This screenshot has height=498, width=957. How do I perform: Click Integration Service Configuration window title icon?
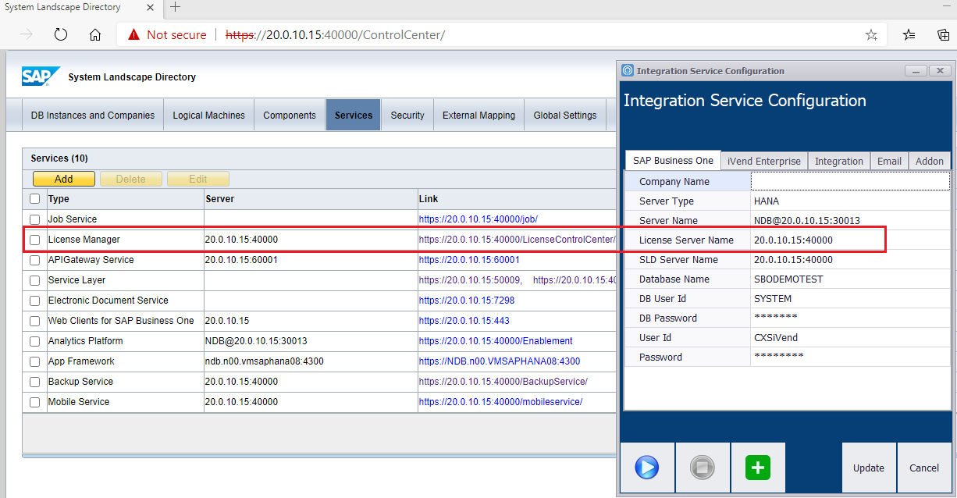point(628,70)
